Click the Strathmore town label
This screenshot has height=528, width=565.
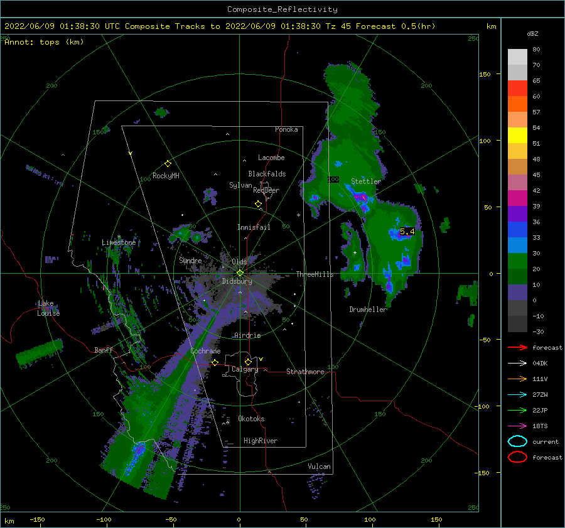(x=305, y=372)
